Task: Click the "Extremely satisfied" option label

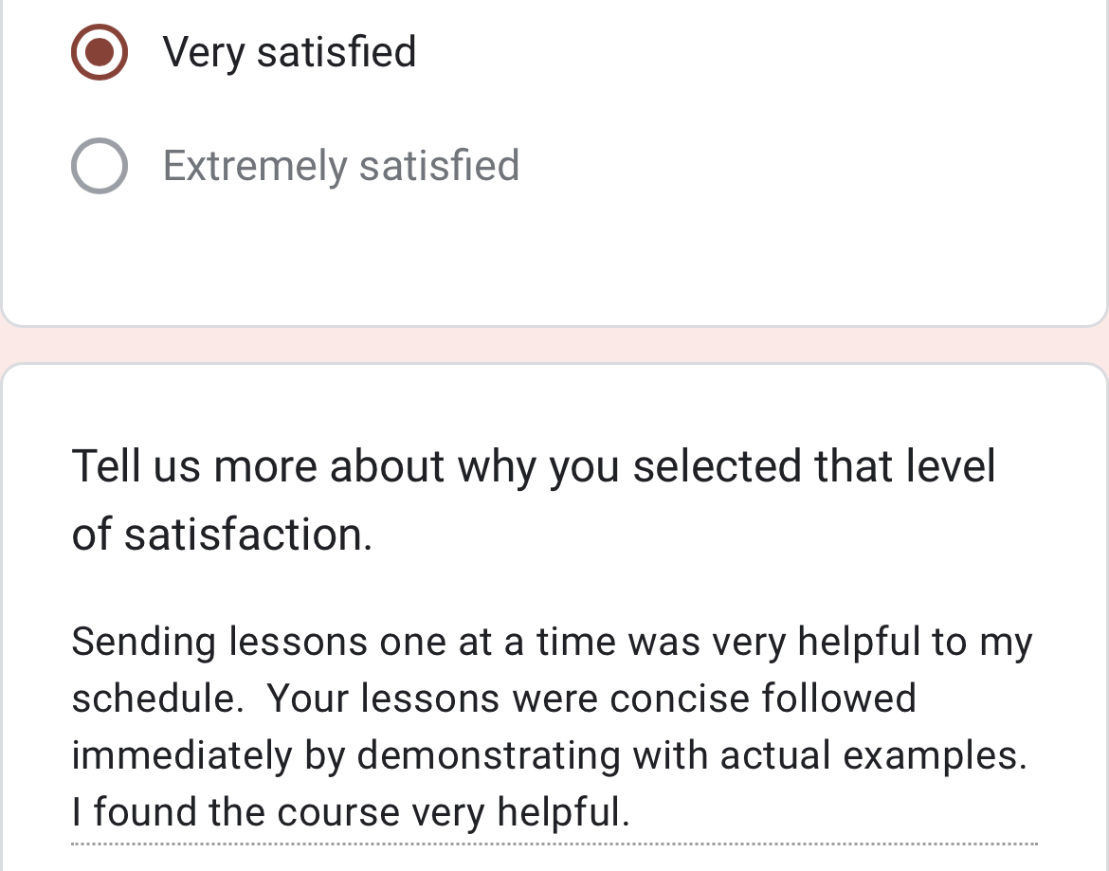Action: point(341,166)
